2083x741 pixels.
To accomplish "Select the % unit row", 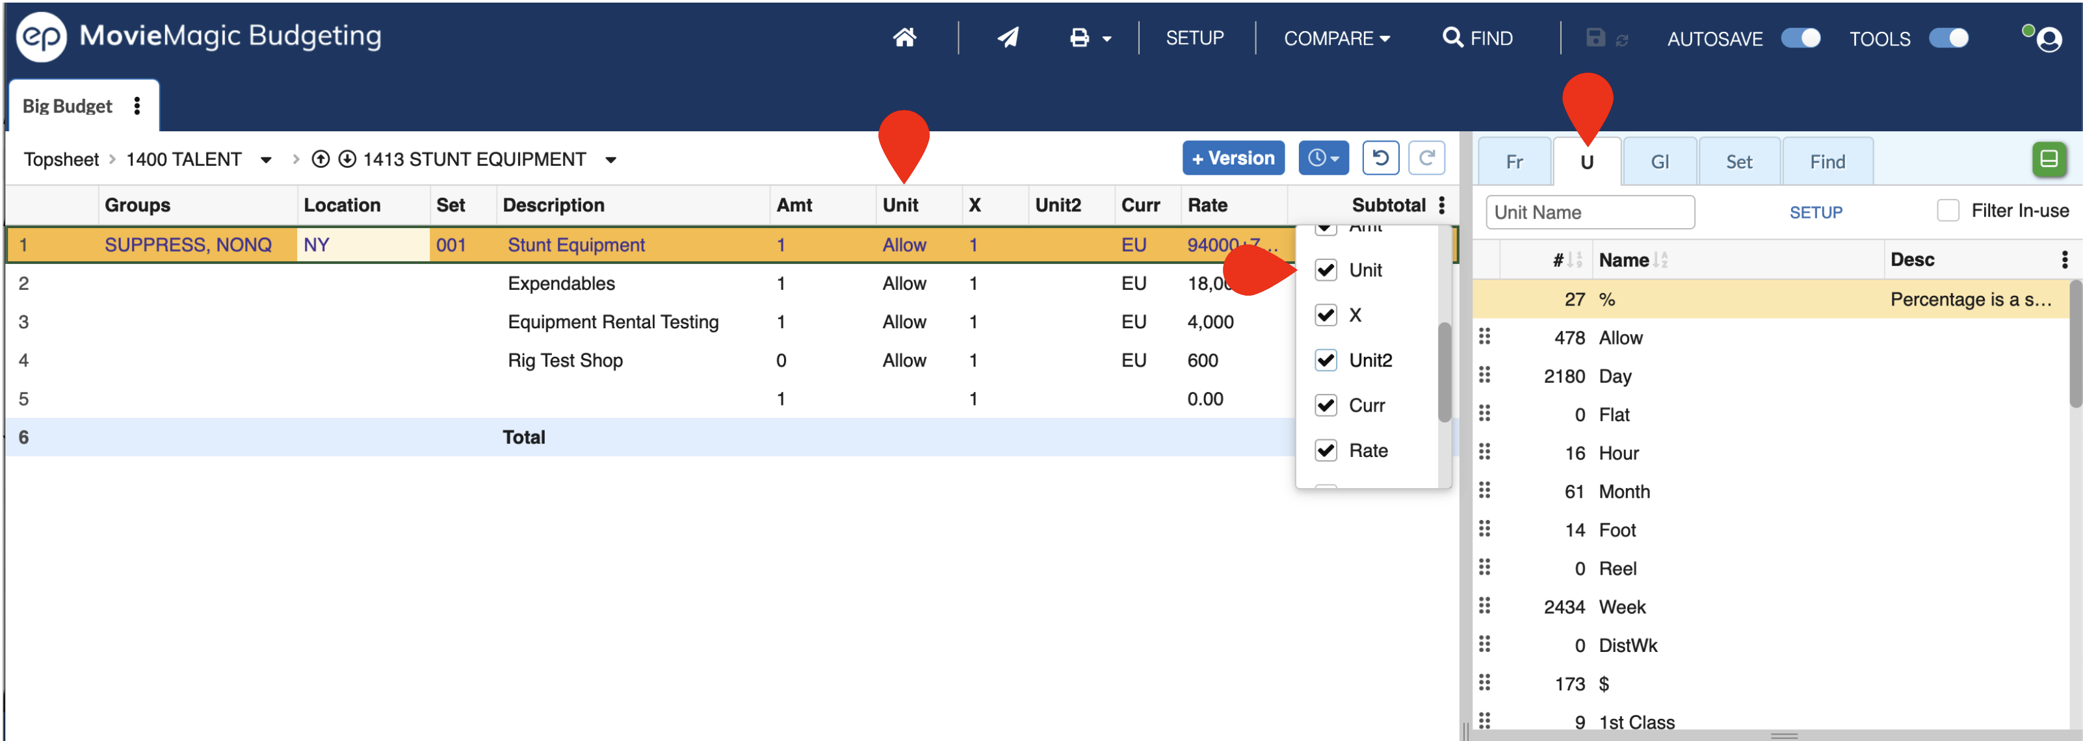I will point(1770,299).
